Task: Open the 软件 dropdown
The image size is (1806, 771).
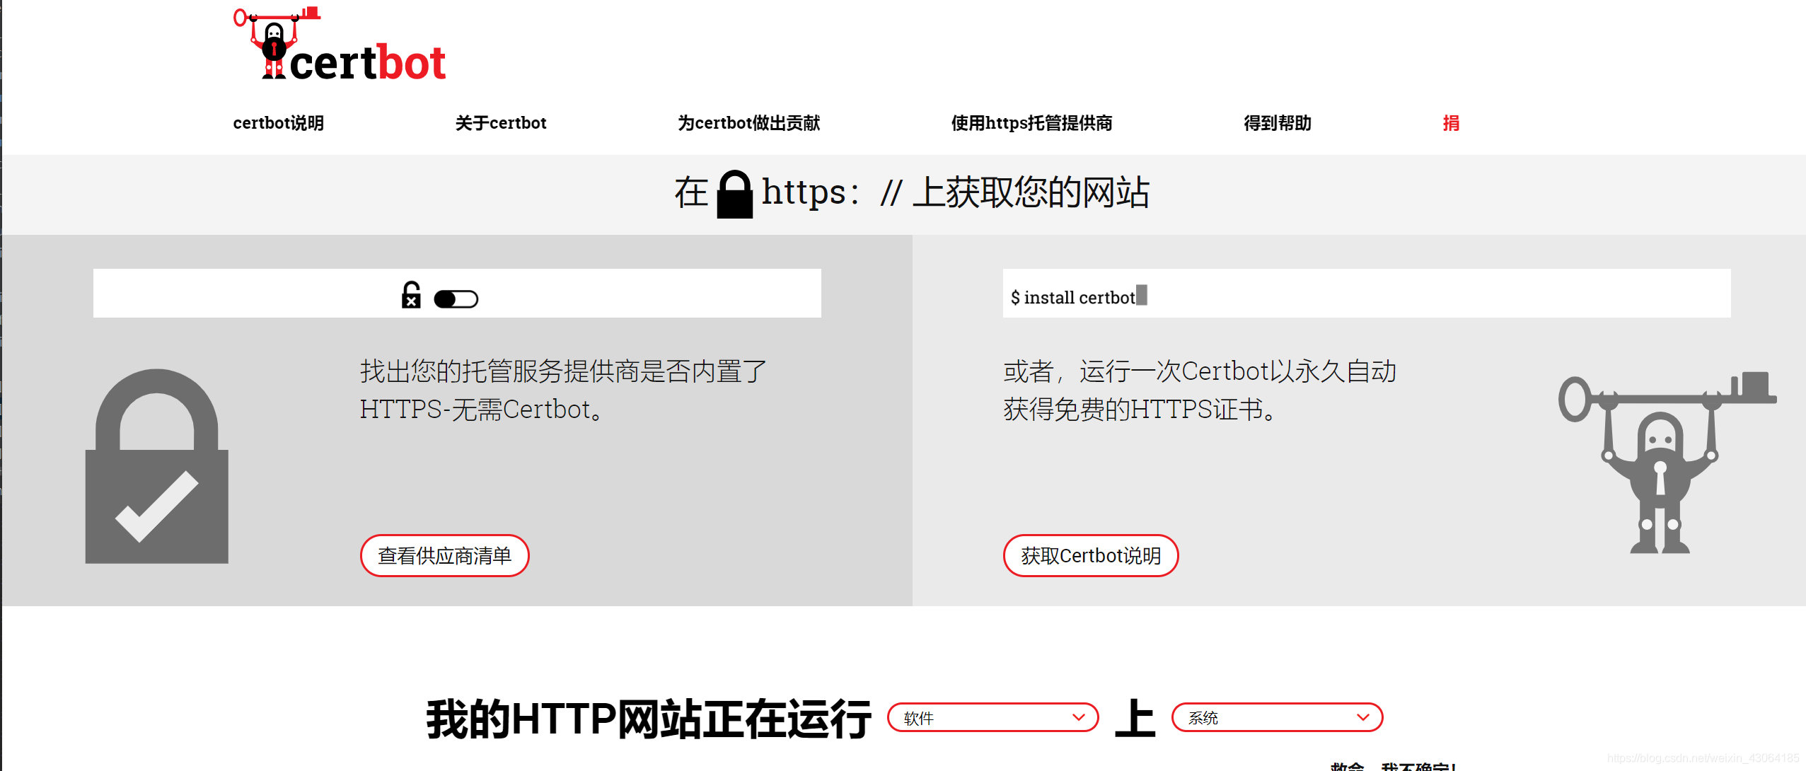Action: 992,717
